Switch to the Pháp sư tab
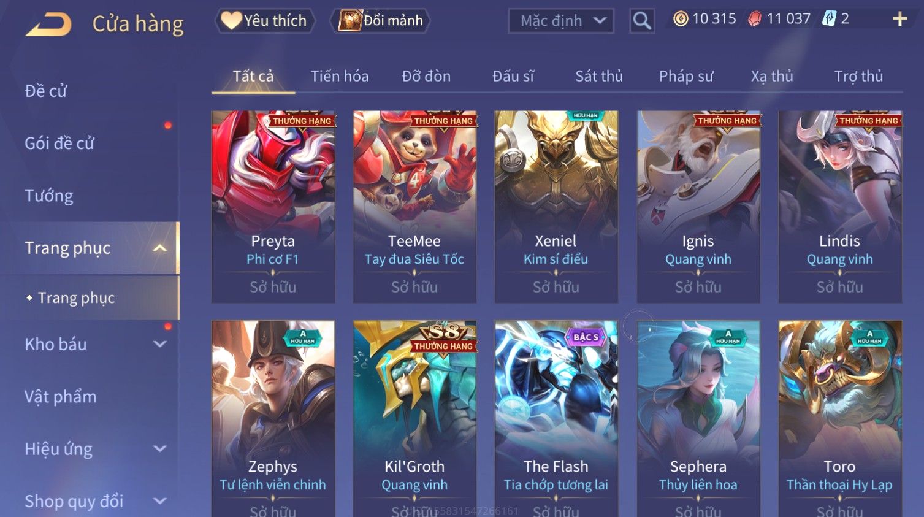Viewport: 924px width, 517px height. [686, 76]
